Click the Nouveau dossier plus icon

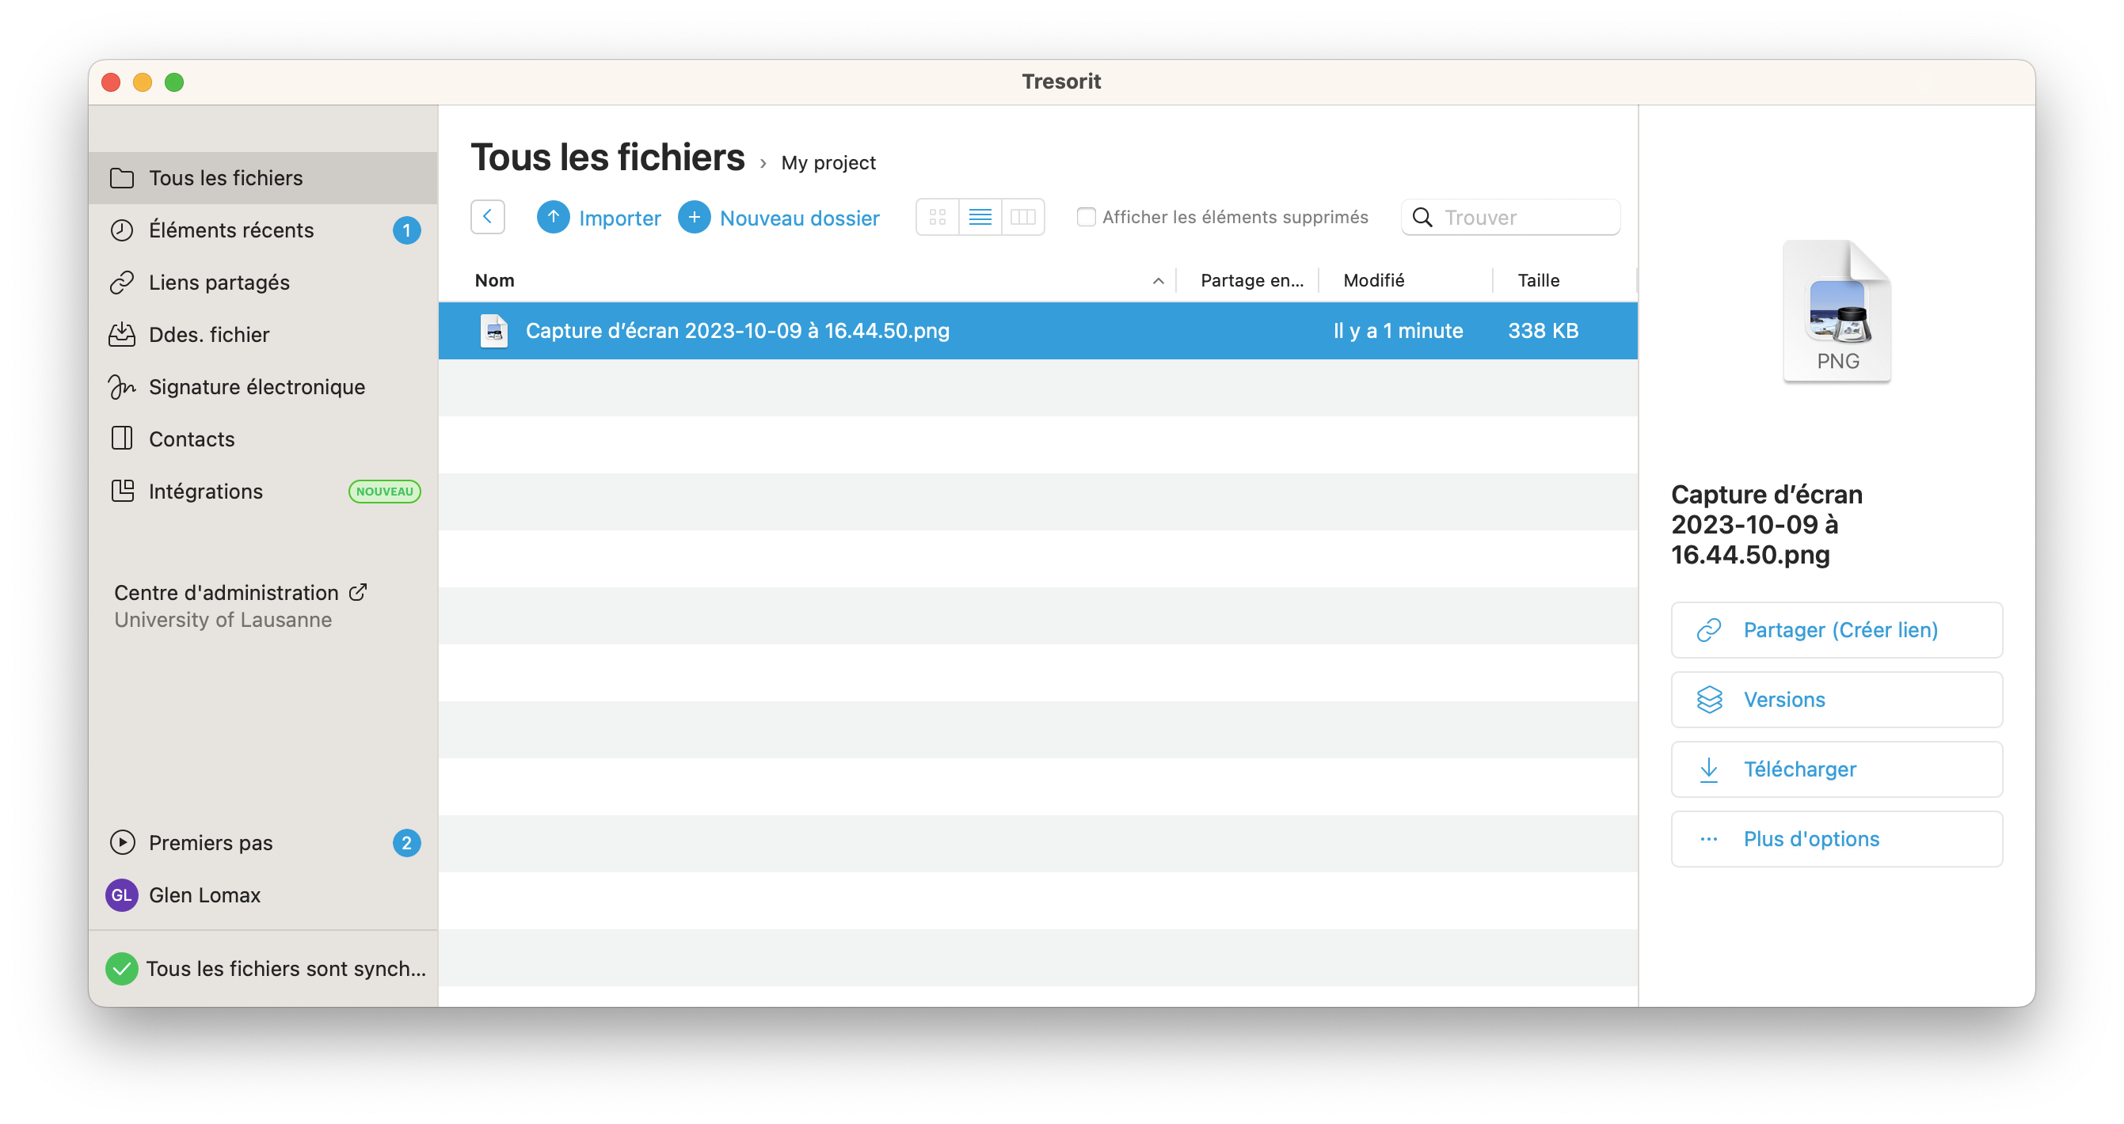point(695,218)
